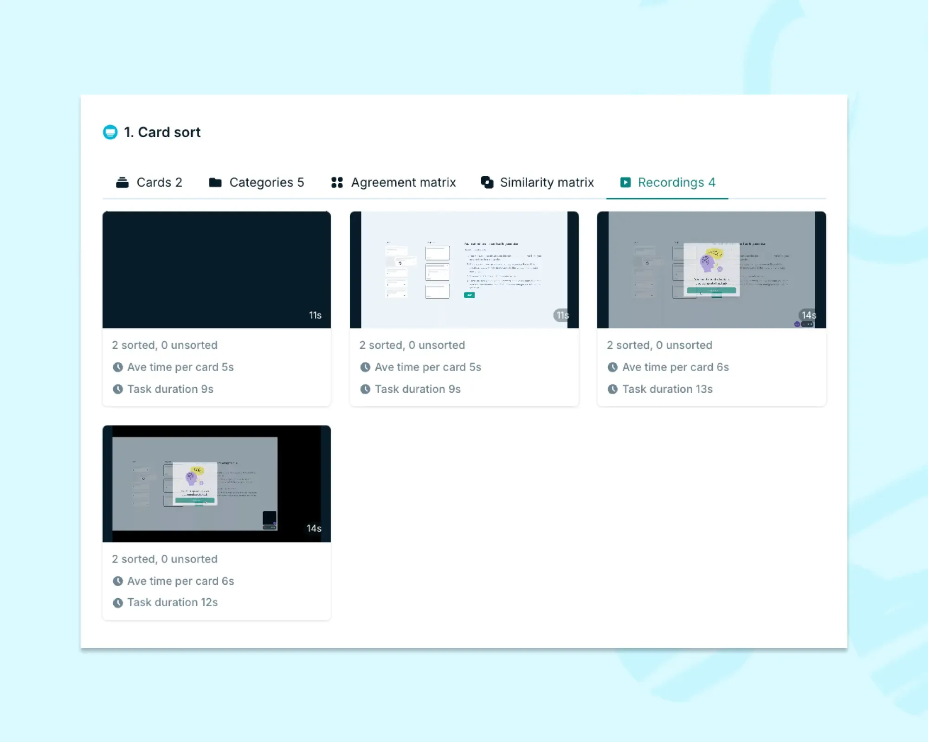Play the light 11s recording thumbnail
The image size is (928, 742).
464,269
